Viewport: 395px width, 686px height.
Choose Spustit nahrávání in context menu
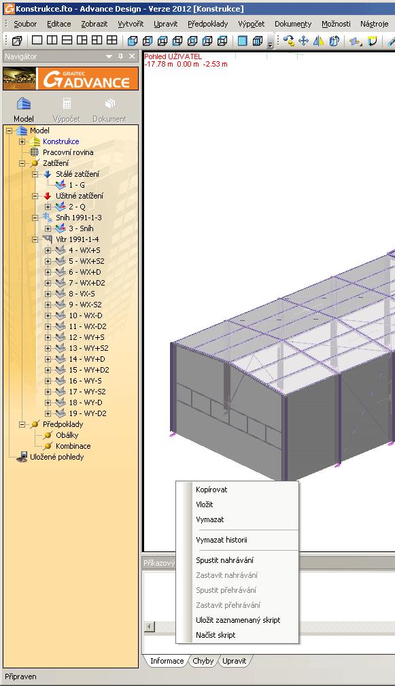point(237,560)
